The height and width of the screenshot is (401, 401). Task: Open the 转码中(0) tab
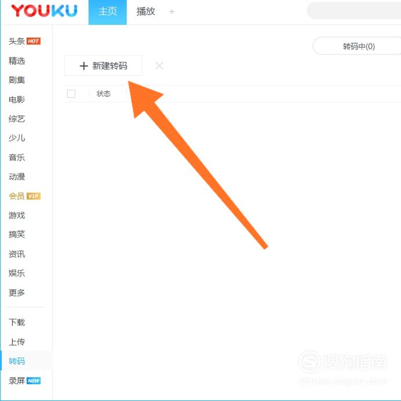pyautogui.click(x=359, y=46)
